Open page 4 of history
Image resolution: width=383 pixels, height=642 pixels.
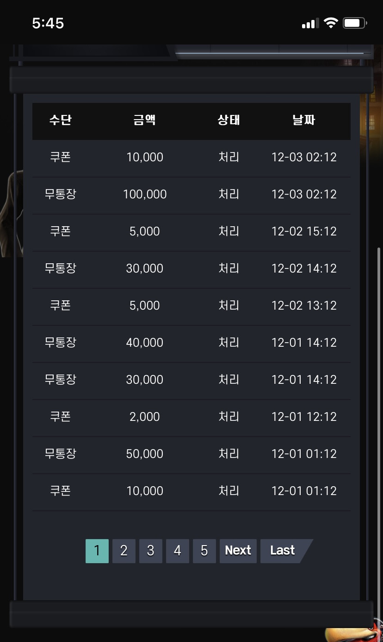pos(177,551)
